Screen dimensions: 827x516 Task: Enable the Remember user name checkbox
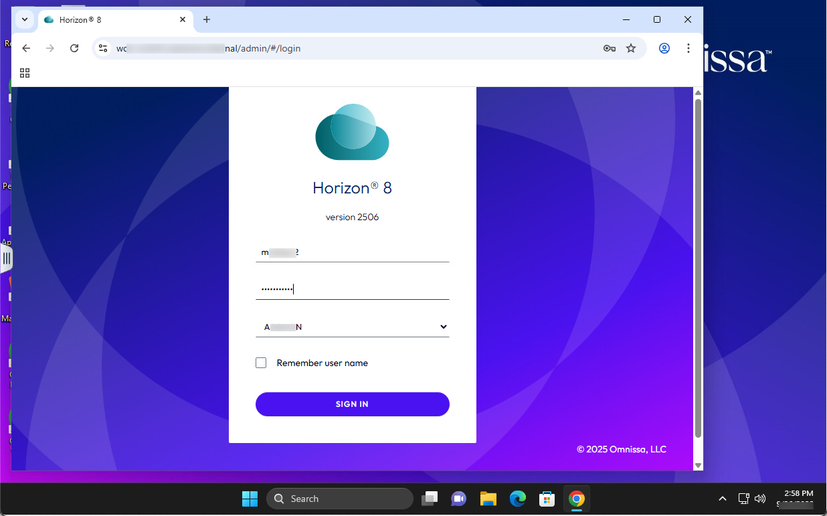point(261,363)
